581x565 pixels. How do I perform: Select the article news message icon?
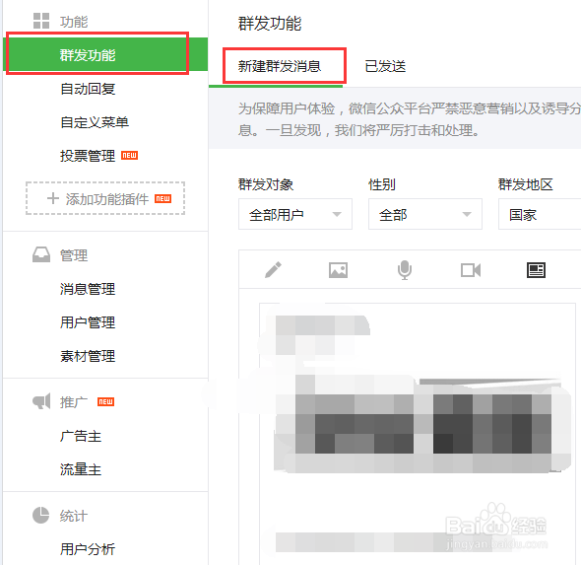tap(536, 270)
